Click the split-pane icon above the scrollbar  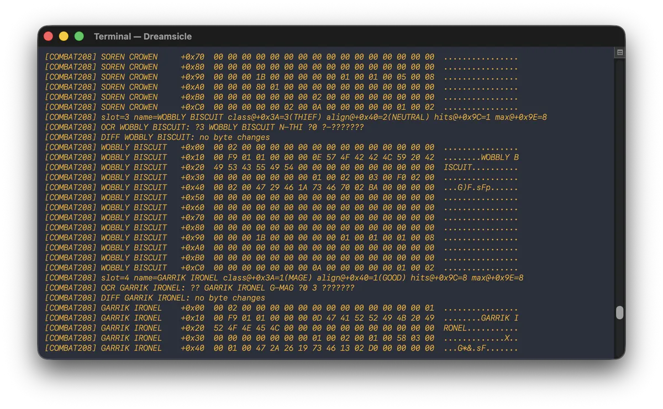619,52
